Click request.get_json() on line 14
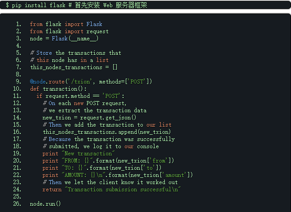 click(108, 118)
